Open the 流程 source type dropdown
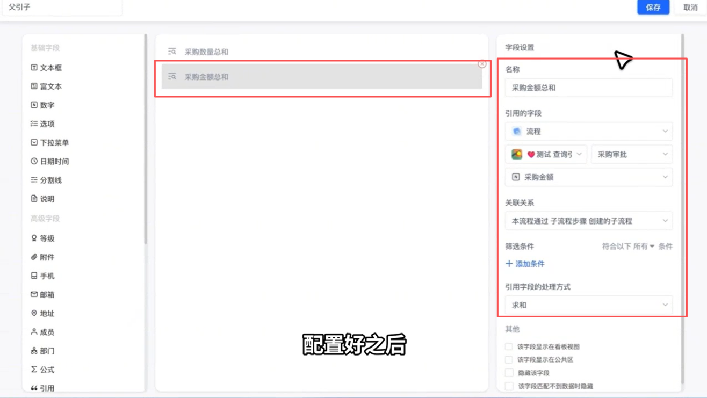The image size is (707, 398). coord(589,132)
